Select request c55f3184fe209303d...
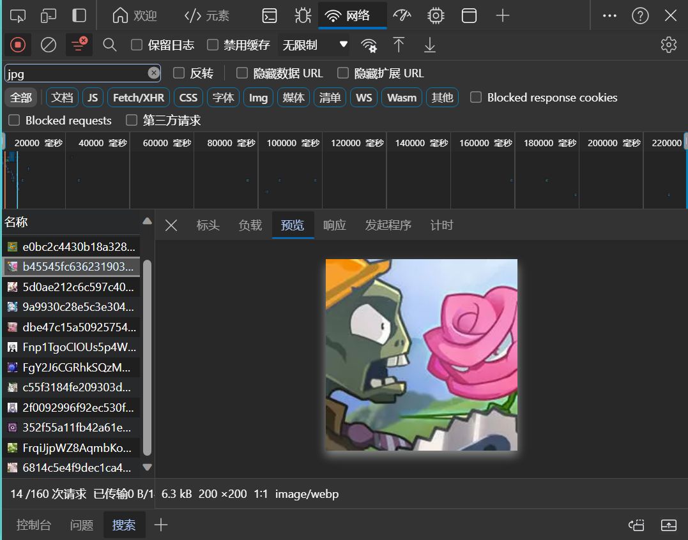The height and width of the screenshot is (540, 688). (72, 387)
